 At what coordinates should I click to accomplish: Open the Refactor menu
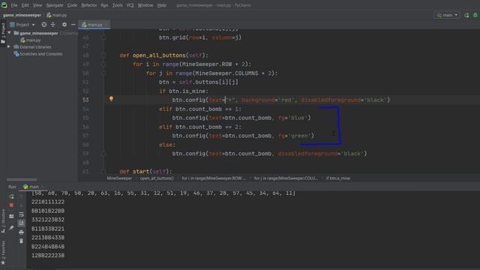point(89,5)
